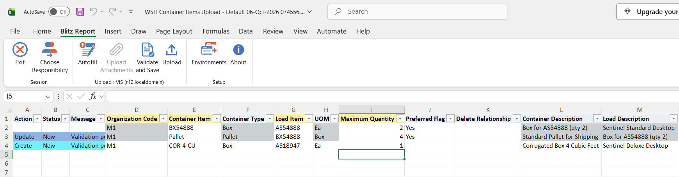
Task: Click the formula bar Cancel X
Action: (x=69, y=96)
